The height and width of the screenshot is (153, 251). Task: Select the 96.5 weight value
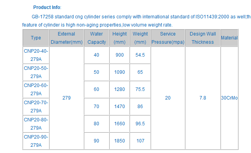tap(140, 124)
